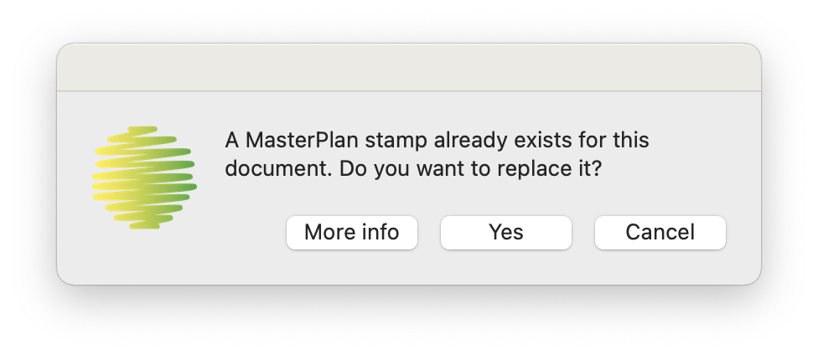Tap More info left of Yes

coord(351,232)
